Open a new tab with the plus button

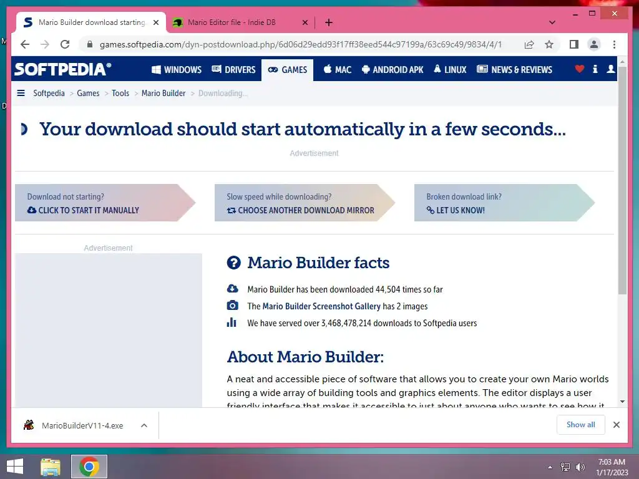coord(329,22)
